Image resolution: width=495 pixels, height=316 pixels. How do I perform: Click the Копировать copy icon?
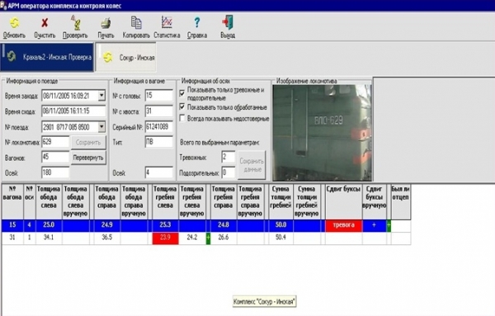coord(136,22)
